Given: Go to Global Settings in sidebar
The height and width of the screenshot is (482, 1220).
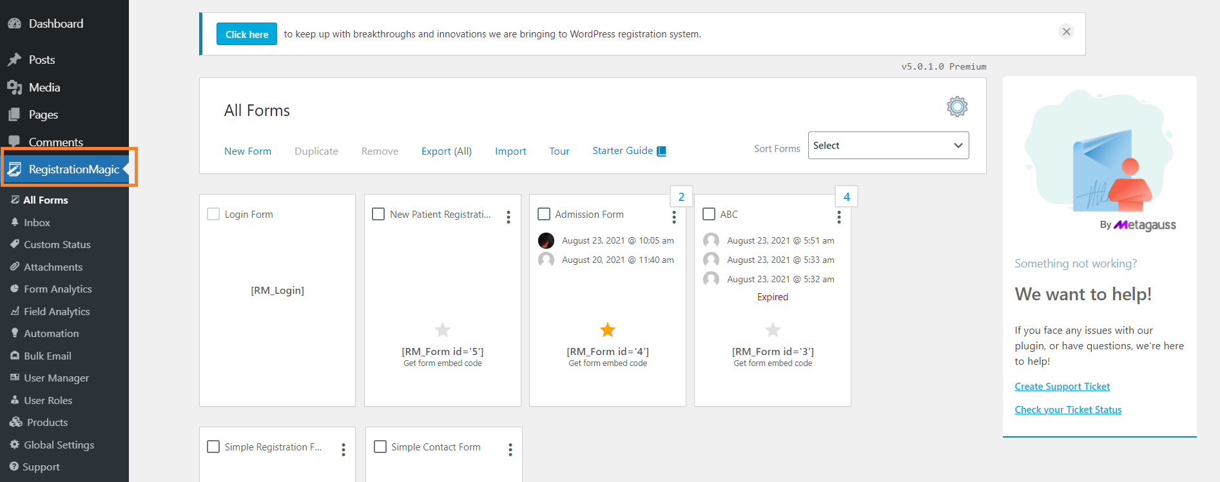Looking at the screenshot, I should coord(59,445).
